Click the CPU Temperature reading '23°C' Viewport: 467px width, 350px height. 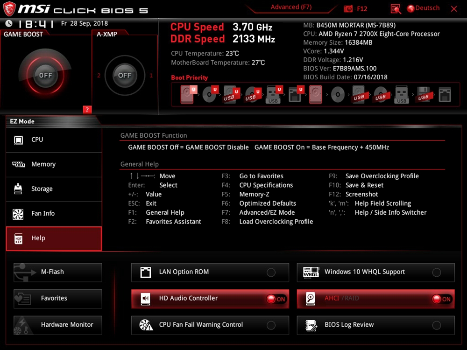coord(232,53)
